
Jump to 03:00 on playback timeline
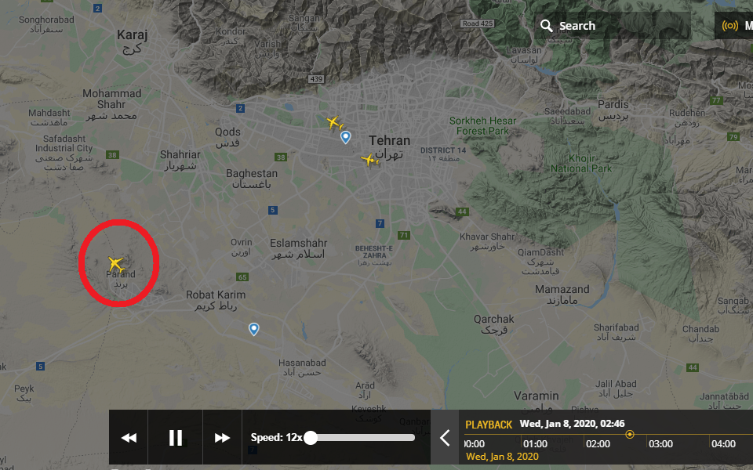click(660, 443)
